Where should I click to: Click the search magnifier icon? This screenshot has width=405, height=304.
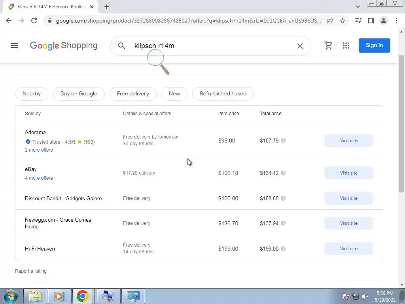pos(121,46)
